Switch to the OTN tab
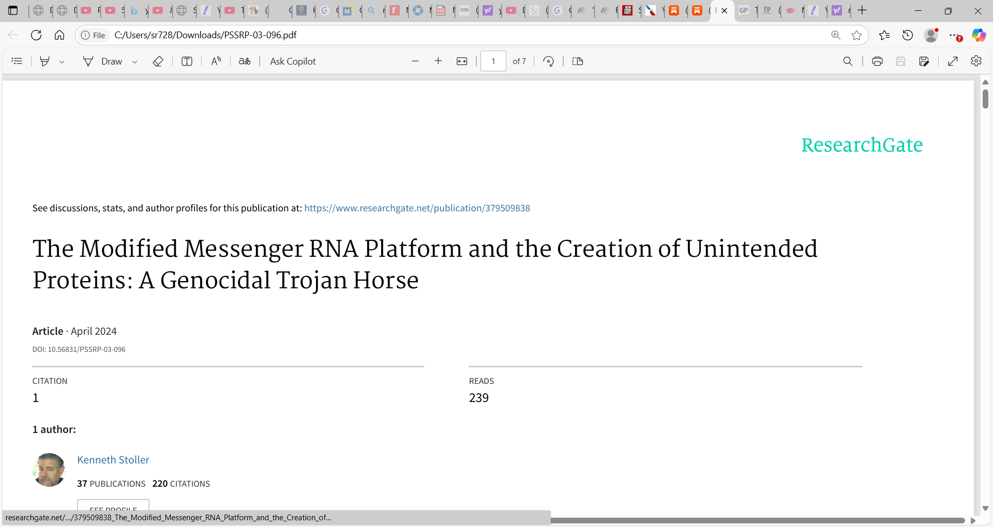This screenshot has height=527, width=993. click(464, 10)
